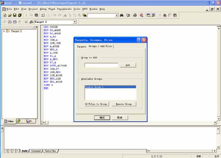Open the find text combo dropdown arrow
This screenshot has width=221, height=158.
tap(117, 15)
